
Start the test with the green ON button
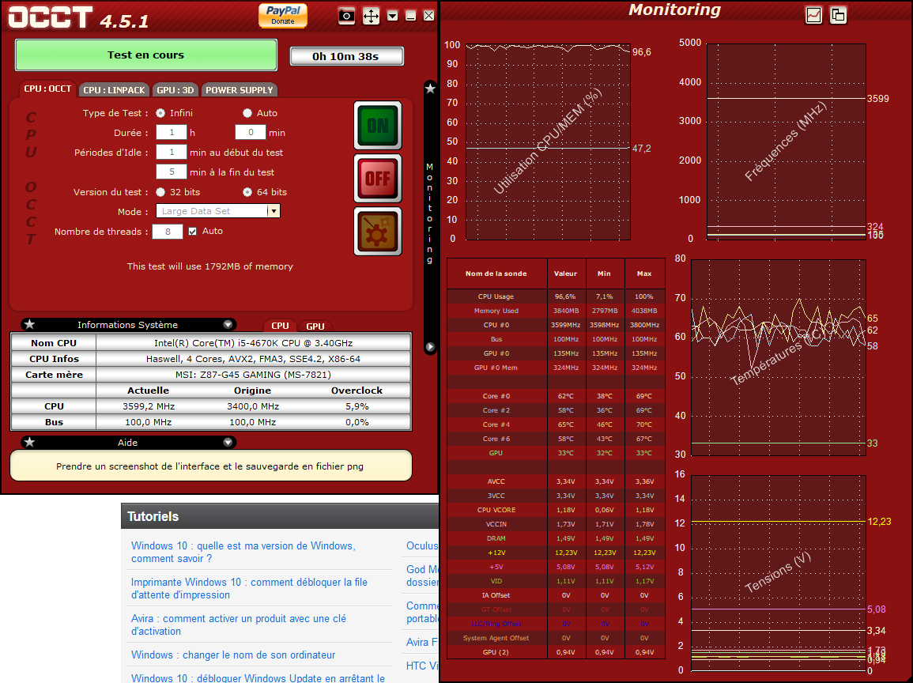378,125
